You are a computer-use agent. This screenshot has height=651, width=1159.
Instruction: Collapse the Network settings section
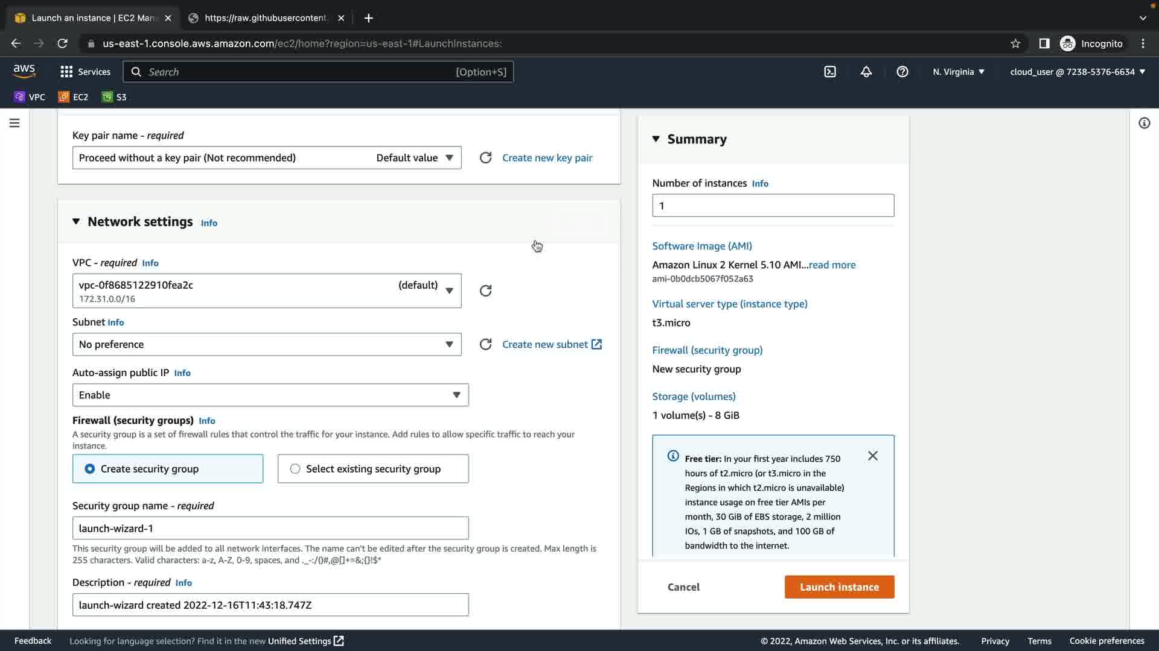[x=76, y=221]
